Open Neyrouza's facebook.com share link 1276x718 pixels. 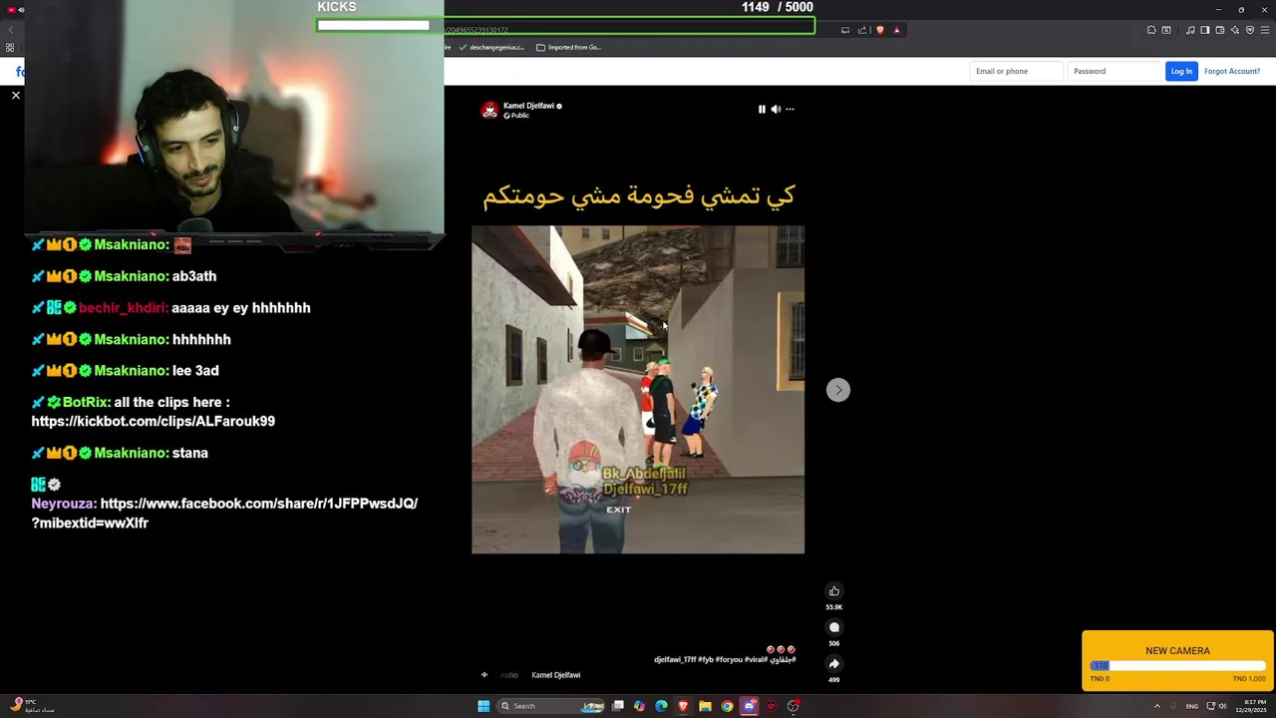[x=224, y=513]
